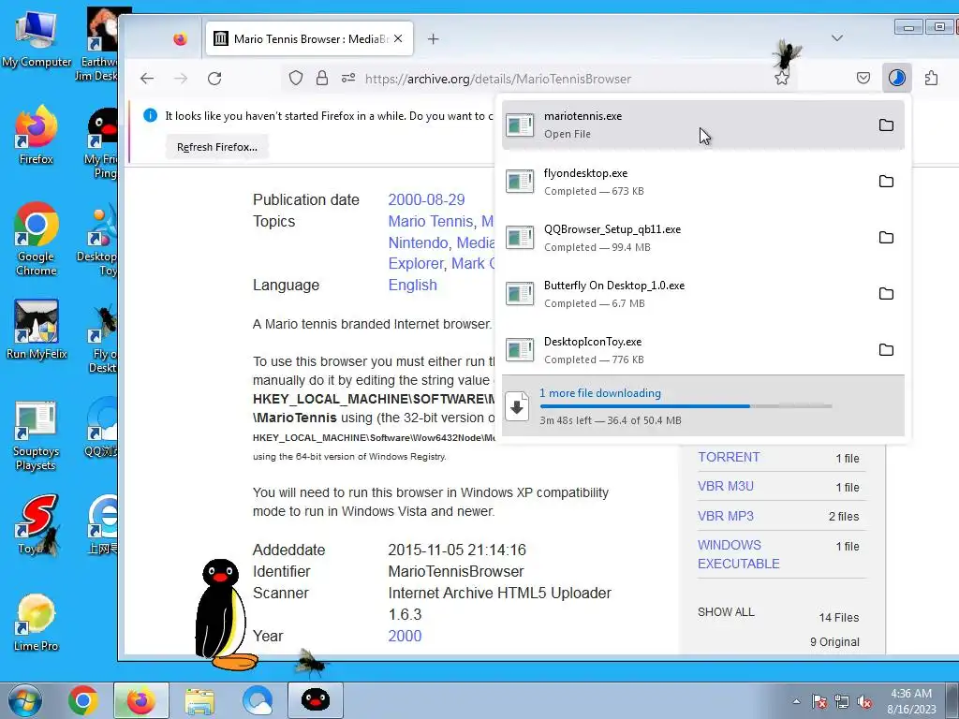
Task: Open site permissions icon in address bar
Action: pyautogui.click(x=348, y=79)
